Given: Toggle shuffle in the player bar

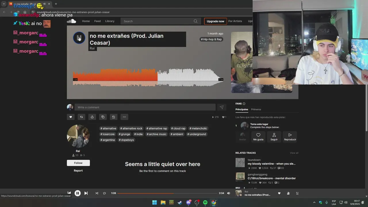Looking at the screenshot, I should 97,193.
